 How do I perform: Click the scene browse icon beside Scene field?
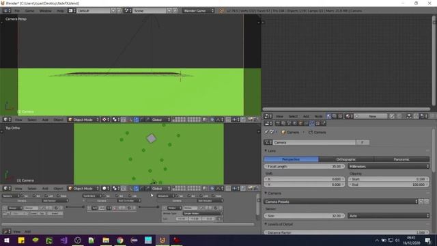128,11
